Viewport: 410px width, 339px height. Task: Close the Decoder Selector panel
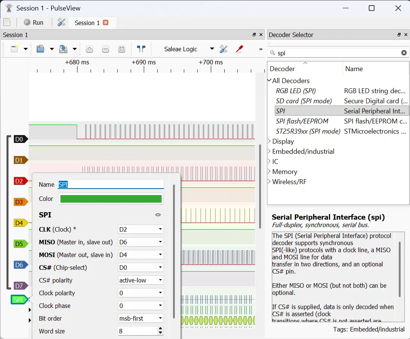[x=406, y=35]
